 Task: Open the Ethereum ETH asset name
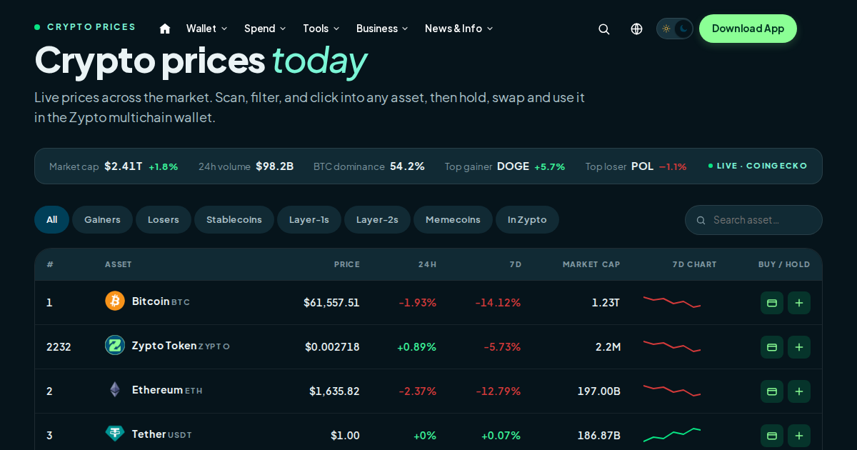pyautogui.click(x=167, y=390)
